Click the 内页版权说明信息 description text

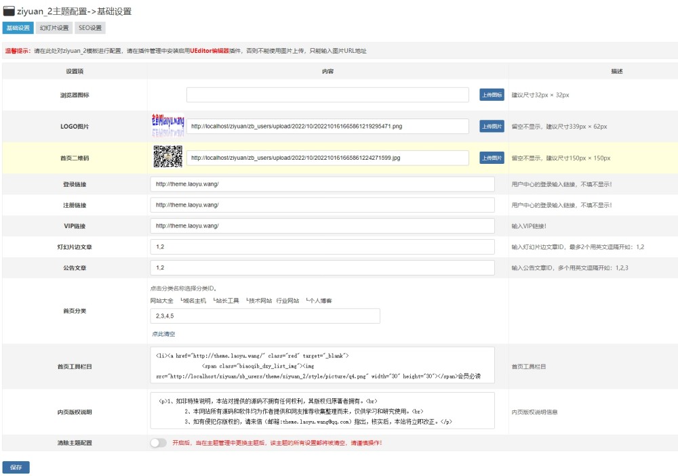[534, 412]
